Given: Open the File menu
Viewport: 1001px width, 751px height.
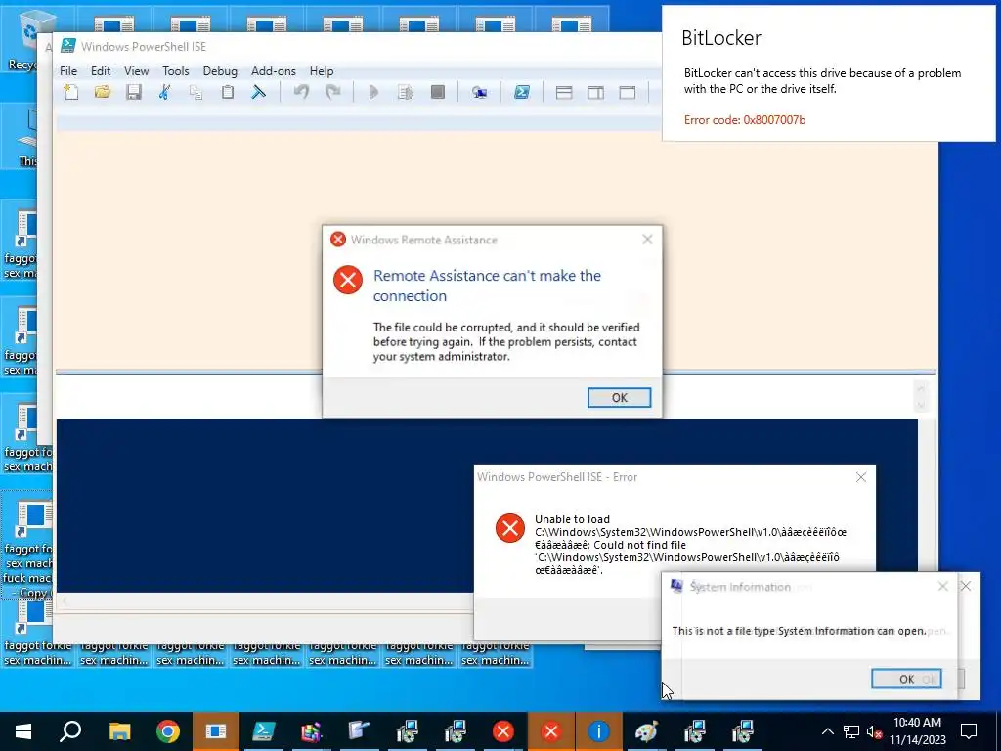Looking at the screenshot, I should pos(68,70).
